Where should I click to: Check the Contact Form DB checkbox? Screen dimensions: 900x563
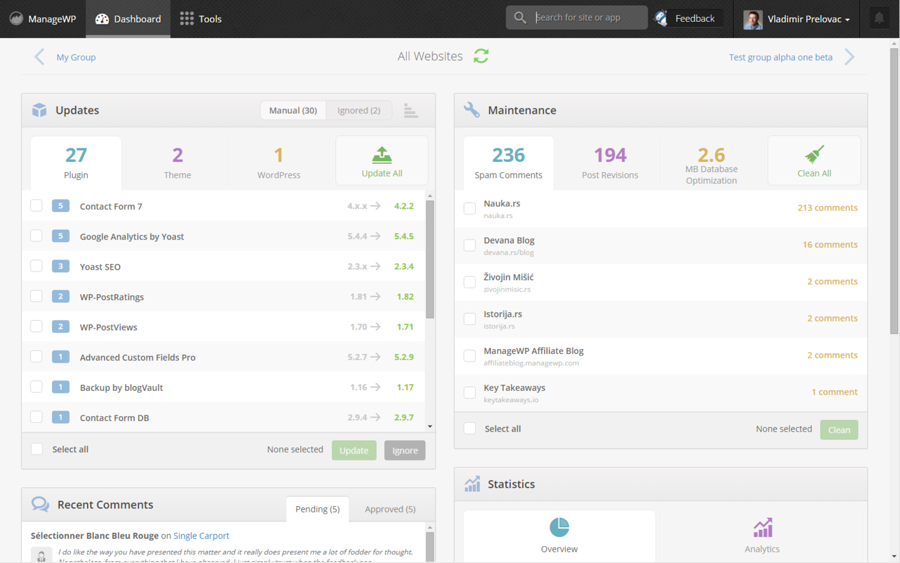click(36, 417)
